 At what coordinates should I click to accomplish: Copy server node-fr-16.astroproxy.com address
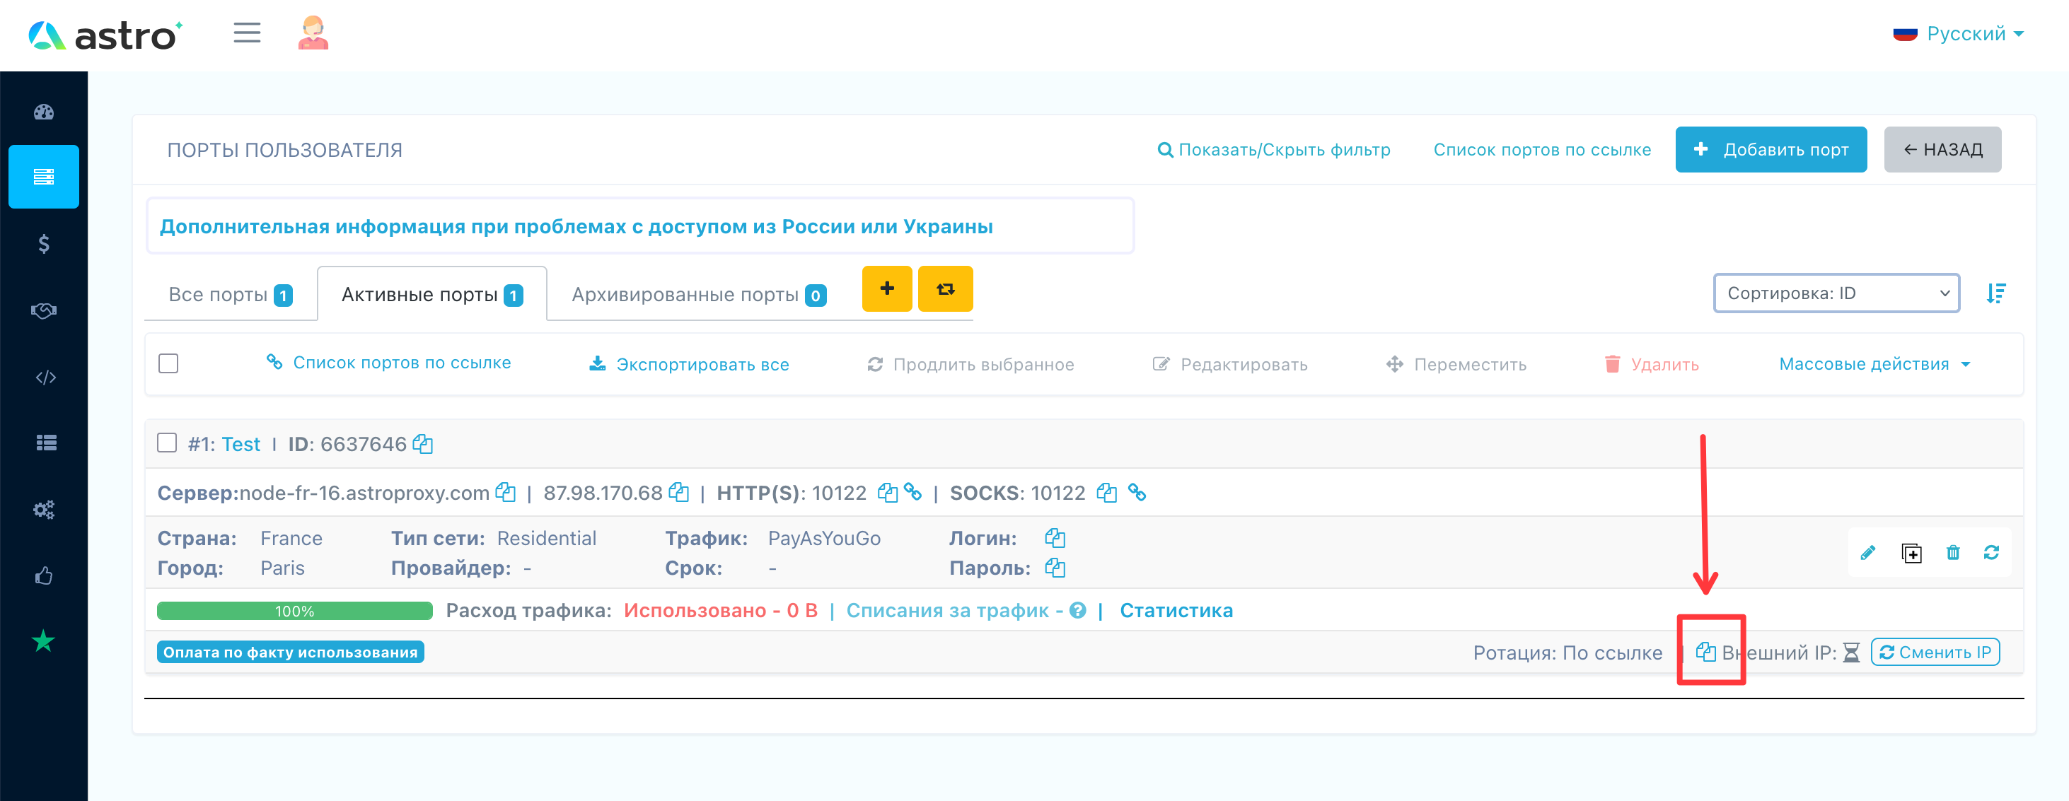pos(505,492)
